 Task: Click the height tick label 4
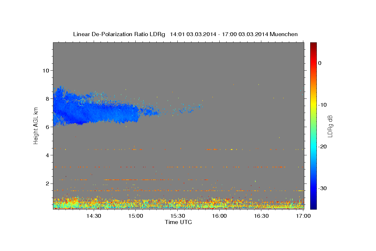[x=47, y=155]
